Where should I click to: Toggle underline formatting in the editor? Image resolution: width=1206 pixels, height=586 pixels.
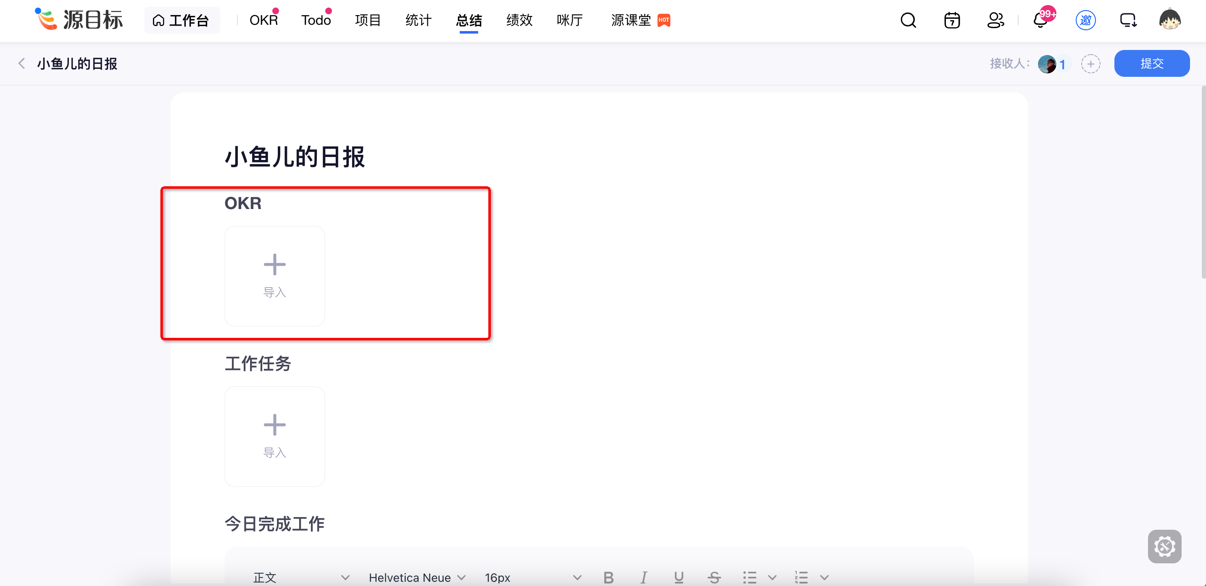point(679,577)
